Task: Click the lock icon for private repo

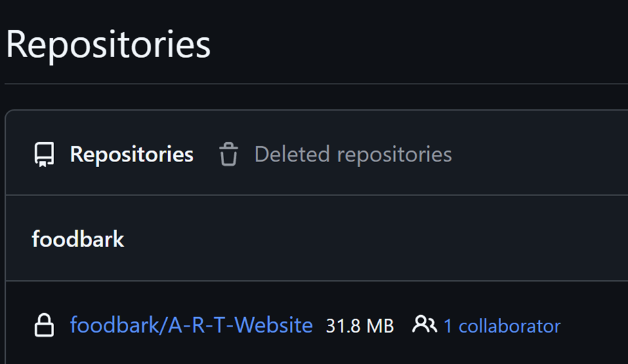Action: (x=44, y=325)
